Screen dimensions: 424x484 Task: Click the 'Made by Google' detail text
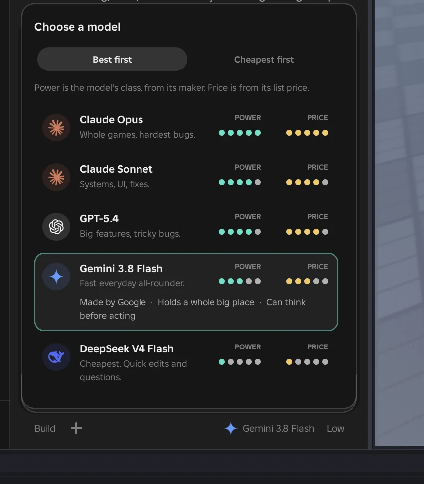point(113,302)
